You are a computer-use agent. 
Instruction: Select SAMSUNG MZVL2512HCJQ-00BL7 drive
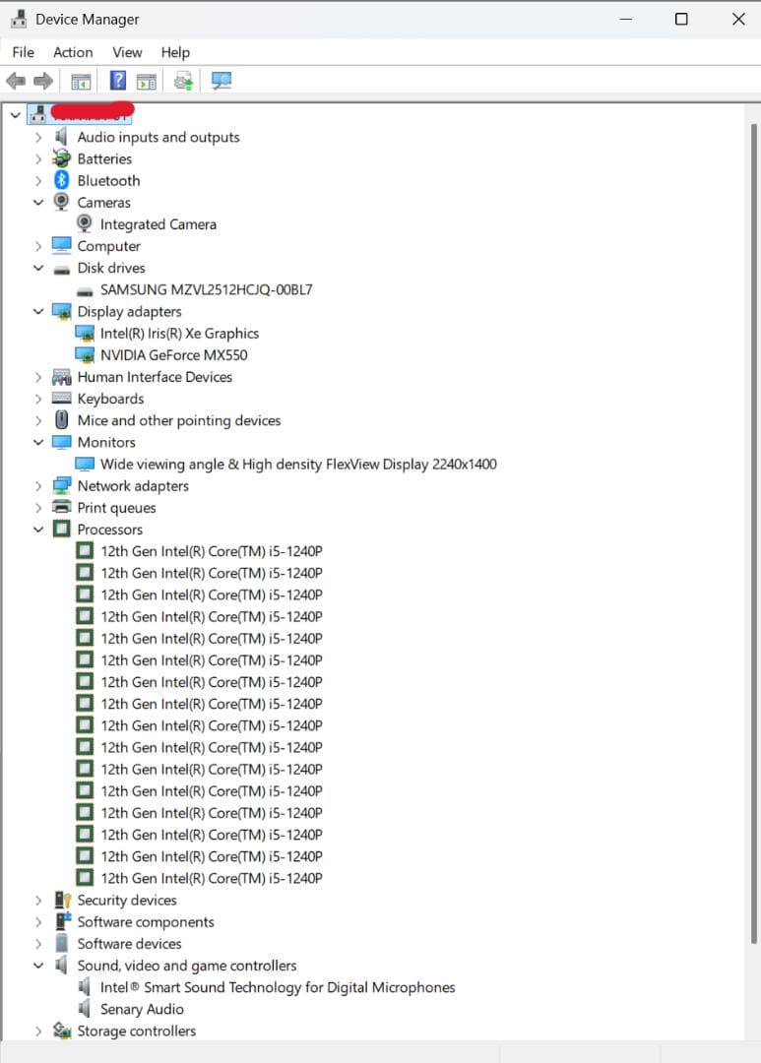click(206, 289)
